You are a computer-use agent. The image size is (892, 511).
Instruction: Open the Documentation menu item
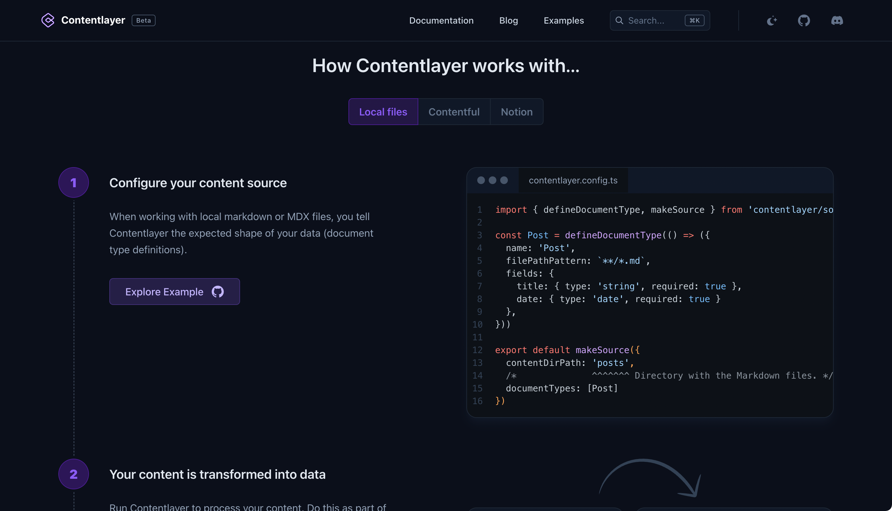click(x=441, y=20)
